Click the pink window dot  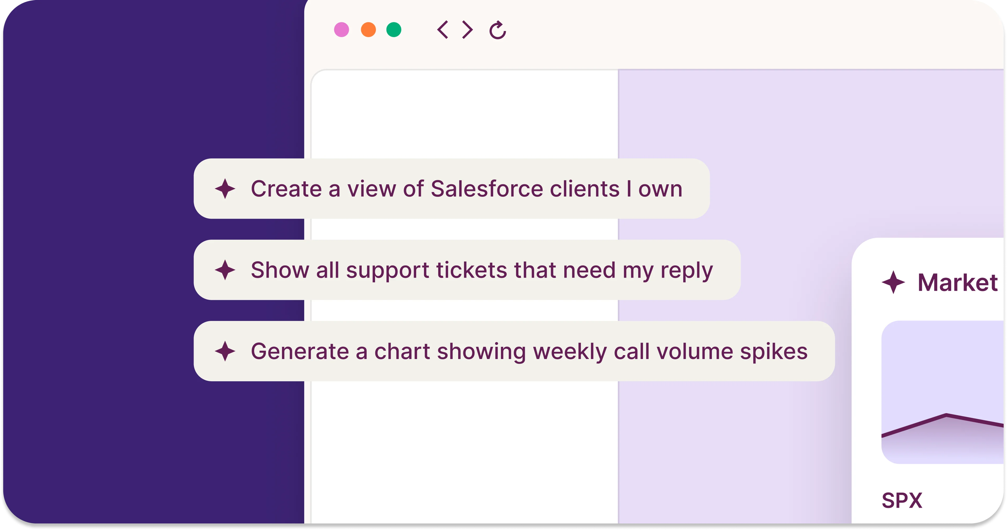click(x=341, y=30)
